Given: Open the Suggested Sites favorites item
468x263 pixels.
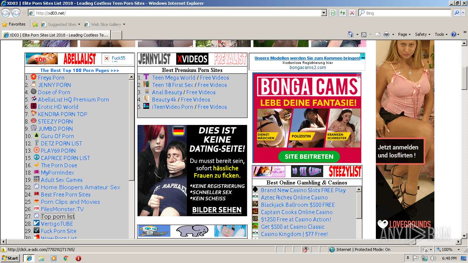Looking at the screenshot, I should point(61,24).
